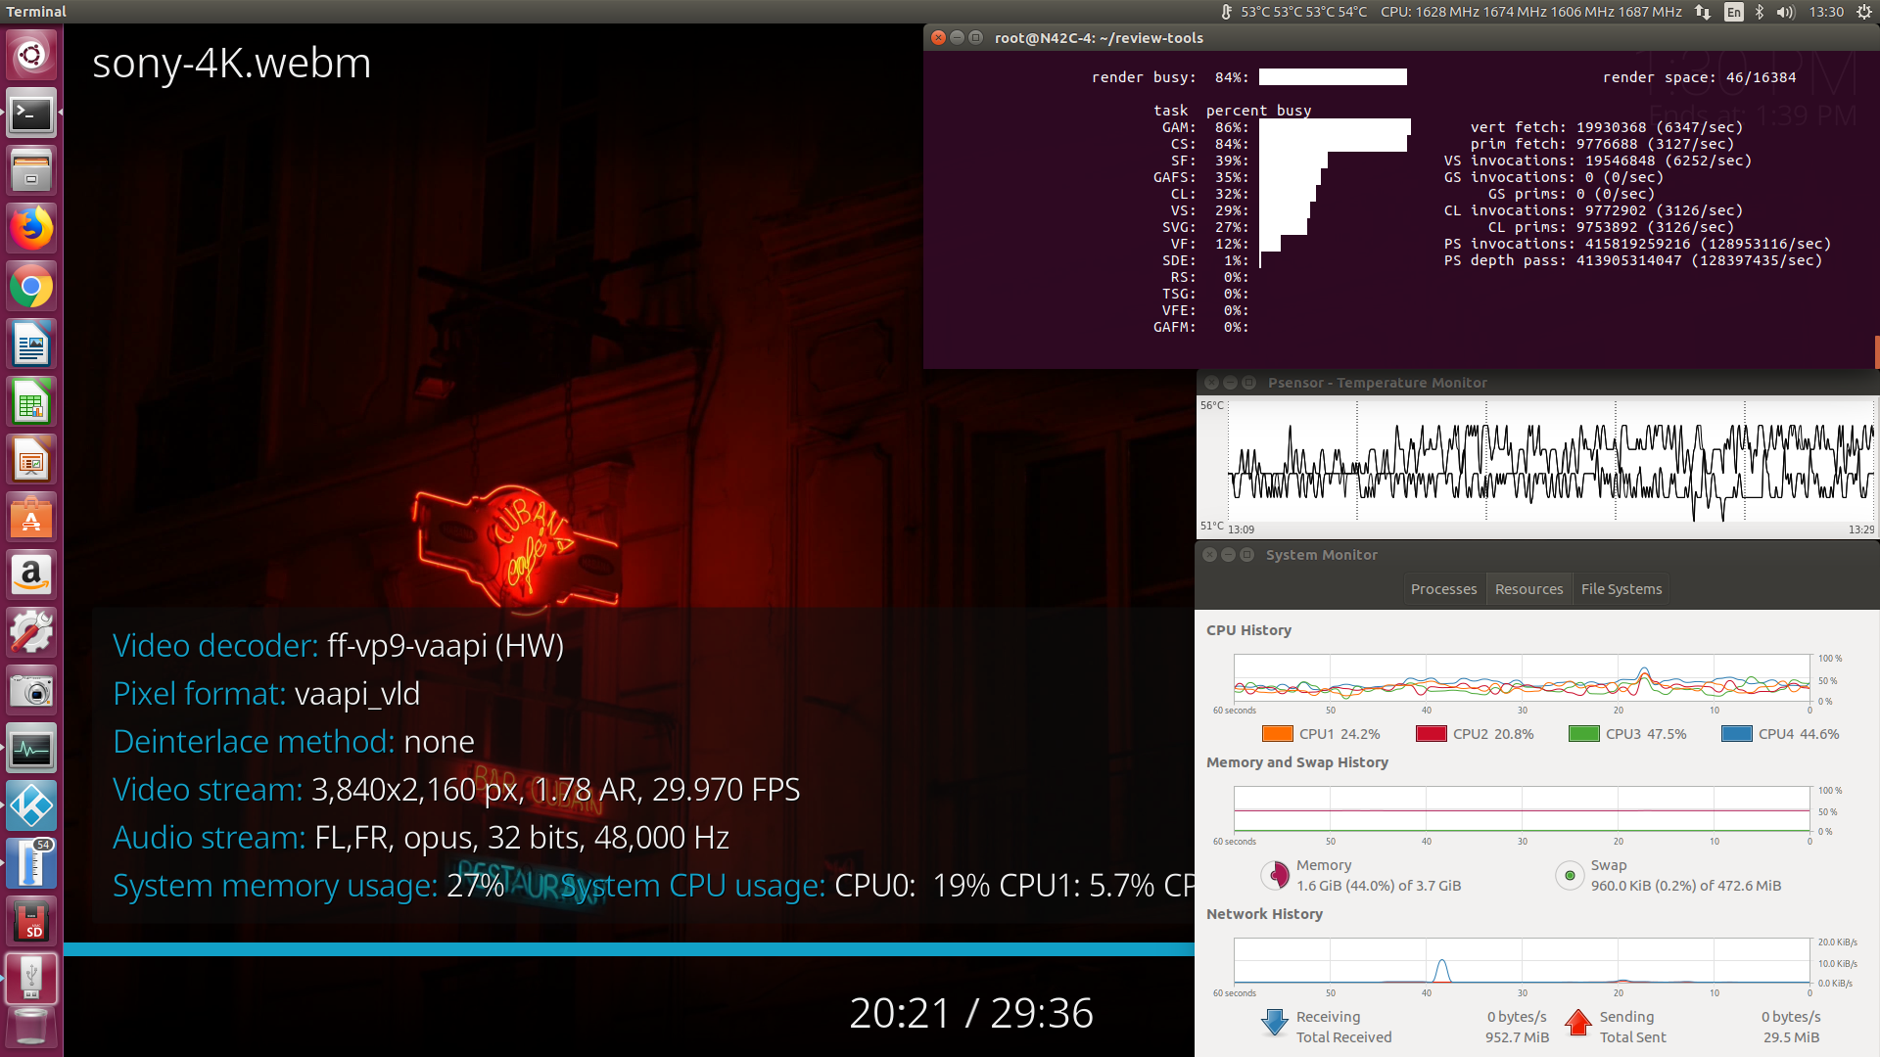Open LibreOffice Impress from launcher
1880x1057 pixels.
31,459
